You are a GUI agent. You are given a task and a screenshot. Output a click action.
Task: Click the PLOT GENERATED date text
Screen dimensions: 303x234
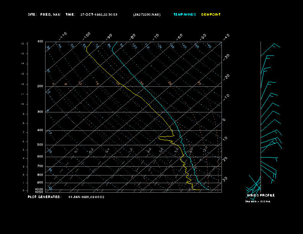coord(86,197)
